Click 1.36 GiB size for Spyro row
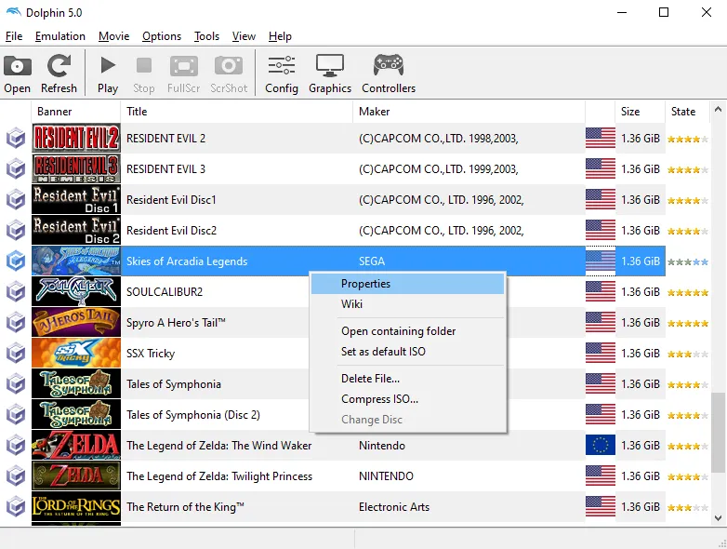 pyautogui.click(x=641, y=323)
